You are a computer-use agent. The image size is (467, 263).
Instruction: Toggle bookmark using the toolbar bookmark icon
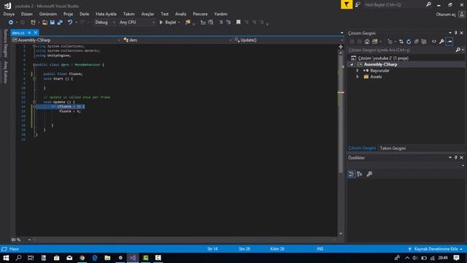point(239,23)
